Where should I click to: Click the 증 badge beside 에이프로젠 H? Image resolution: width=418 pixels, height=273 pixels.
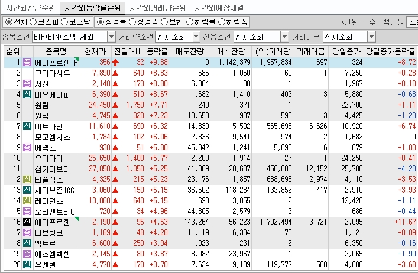[x=27, y=62]
